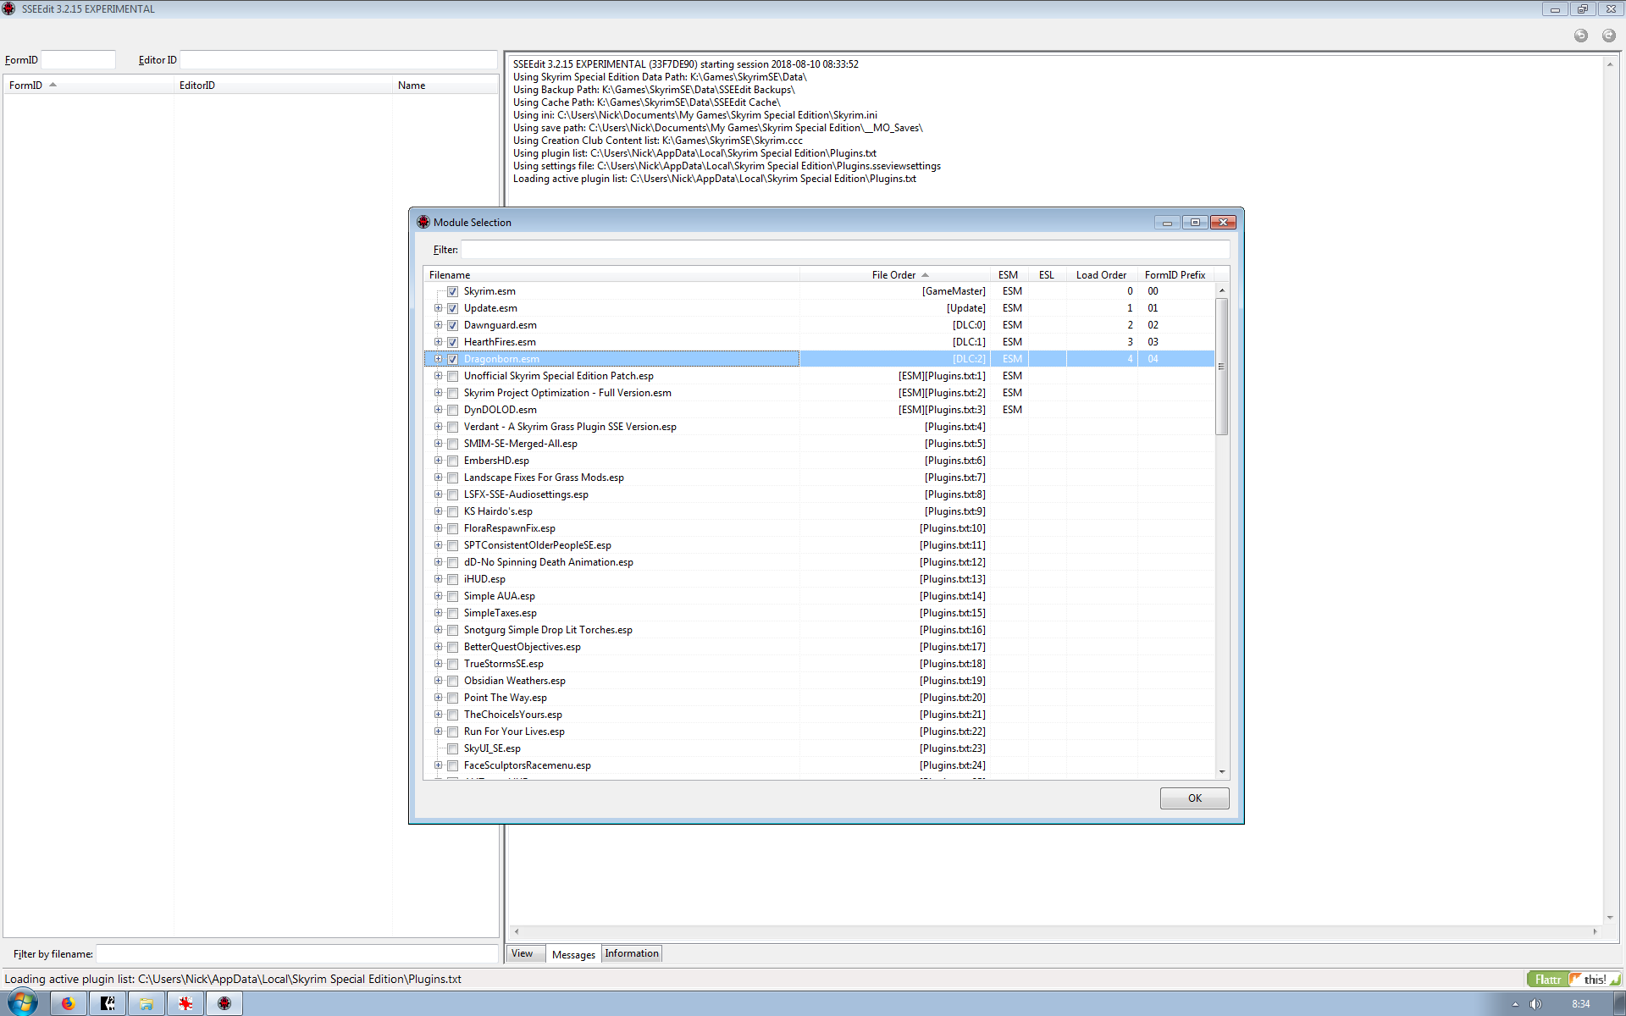
Task: Open the Windows Explorer taskbar icon
Action: point(147,1003)
